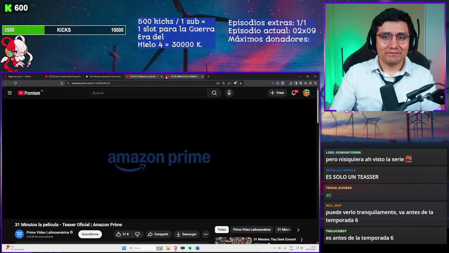449x253 pixels.
Task: Open Brave Rewards triangle icon
Action: click(240, 83)
